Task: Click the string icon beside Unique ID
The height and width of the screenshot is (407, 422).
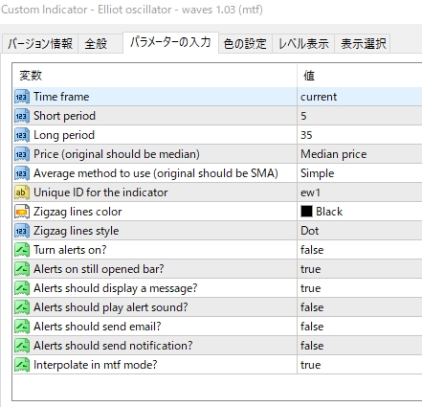Action: coord(22,192)
